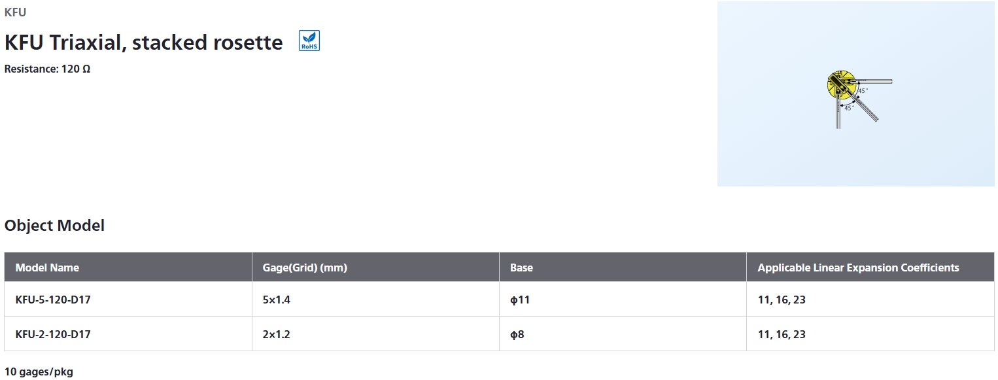Image resolution: width=998 pixels, height=380 pixels.
Task: Click the KFU category label
Action: (x=16, y=12)
